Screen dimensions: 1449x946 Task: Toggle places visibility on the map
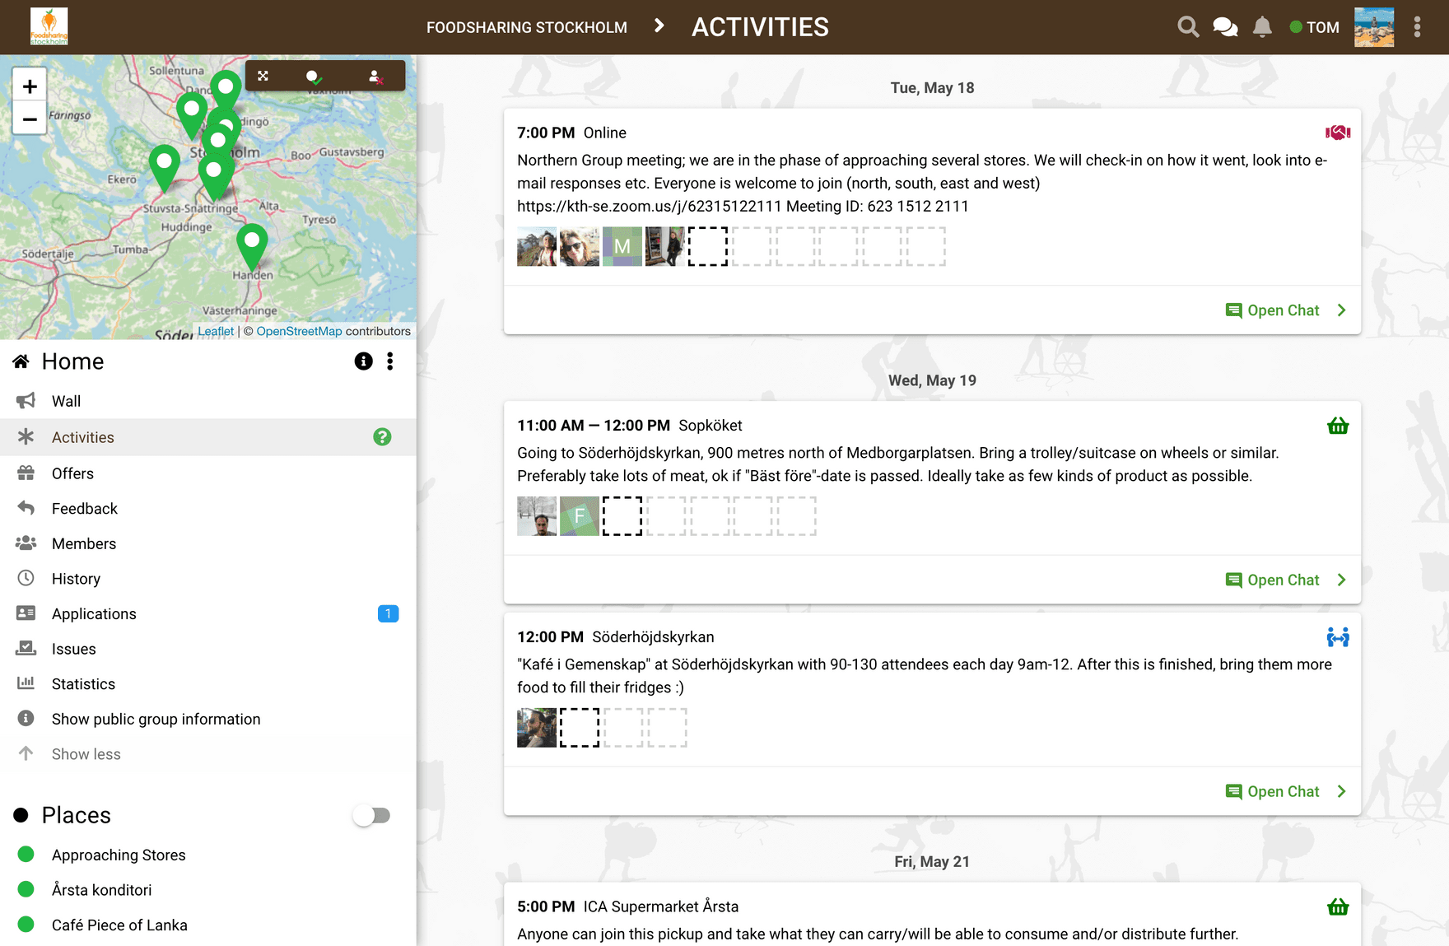tap(314, 77)
